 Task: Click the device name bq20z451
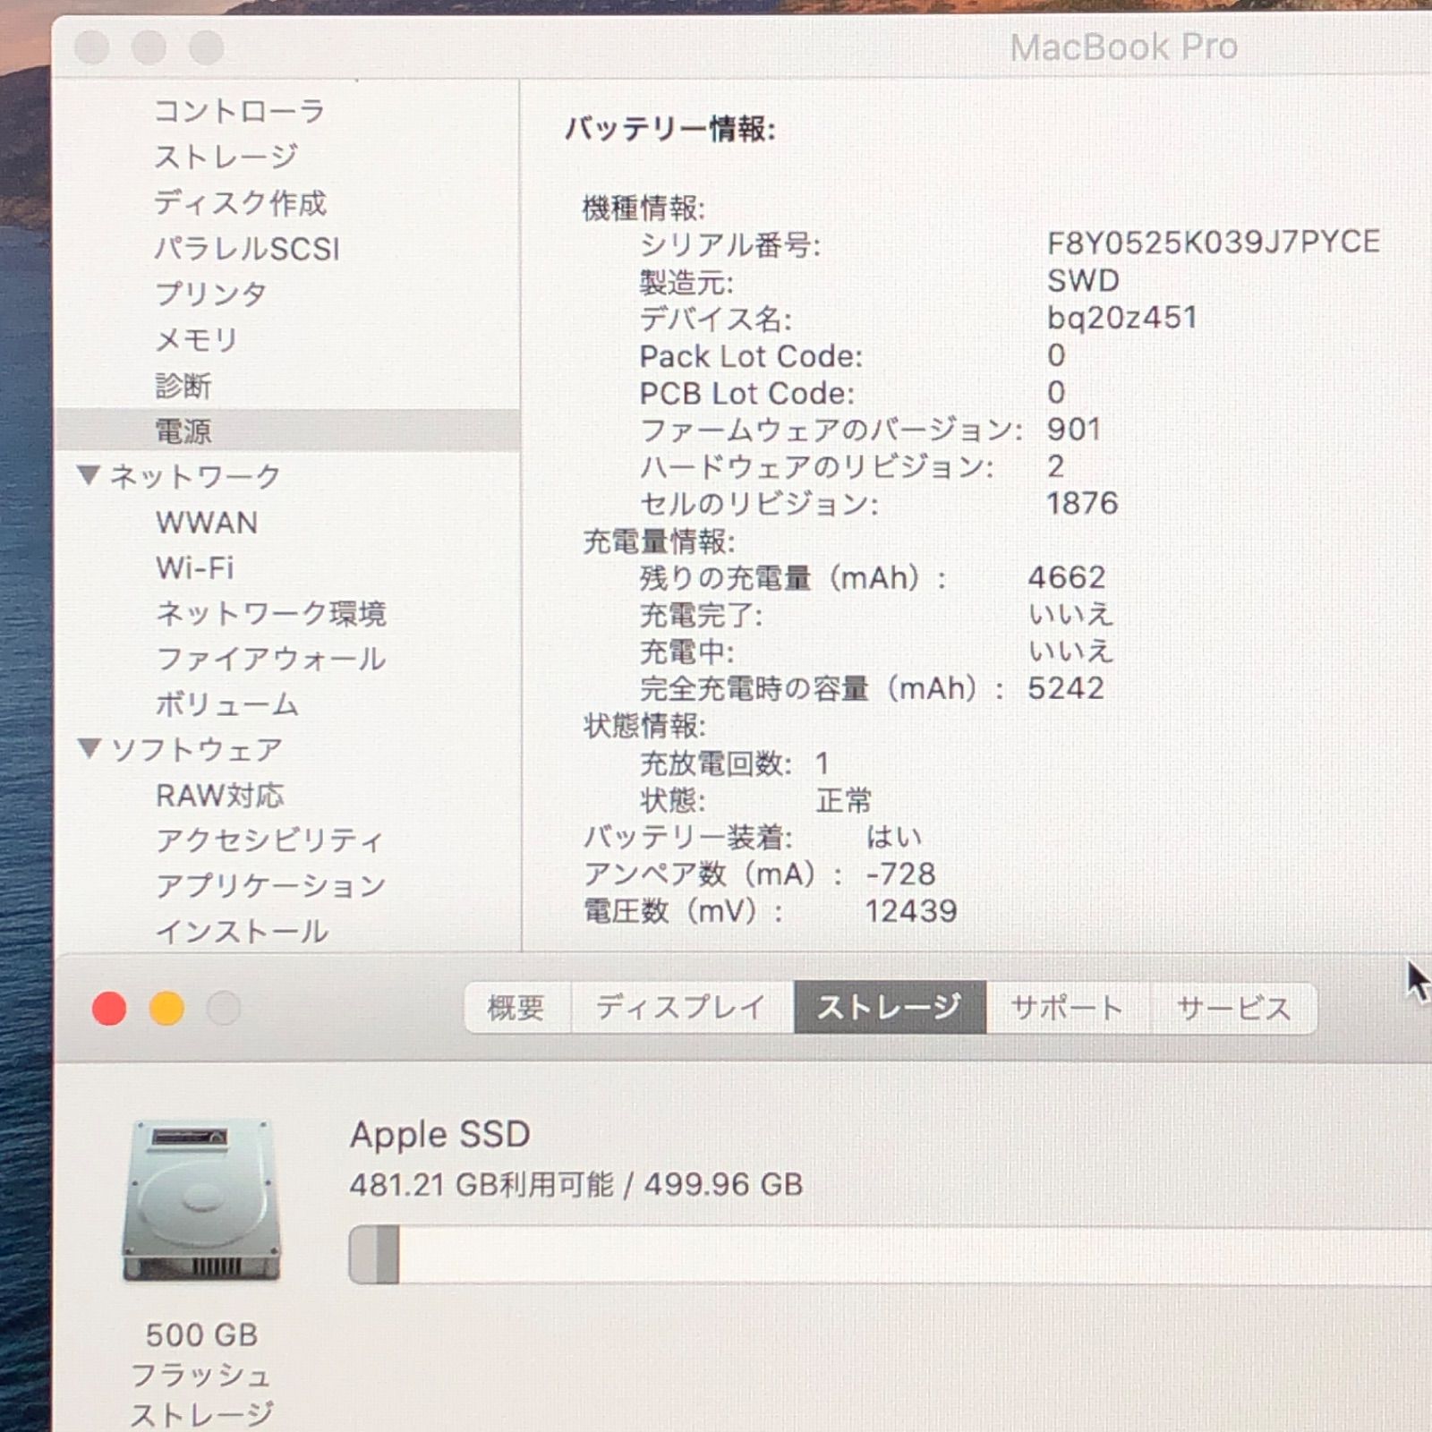[x=1122, y=319]
